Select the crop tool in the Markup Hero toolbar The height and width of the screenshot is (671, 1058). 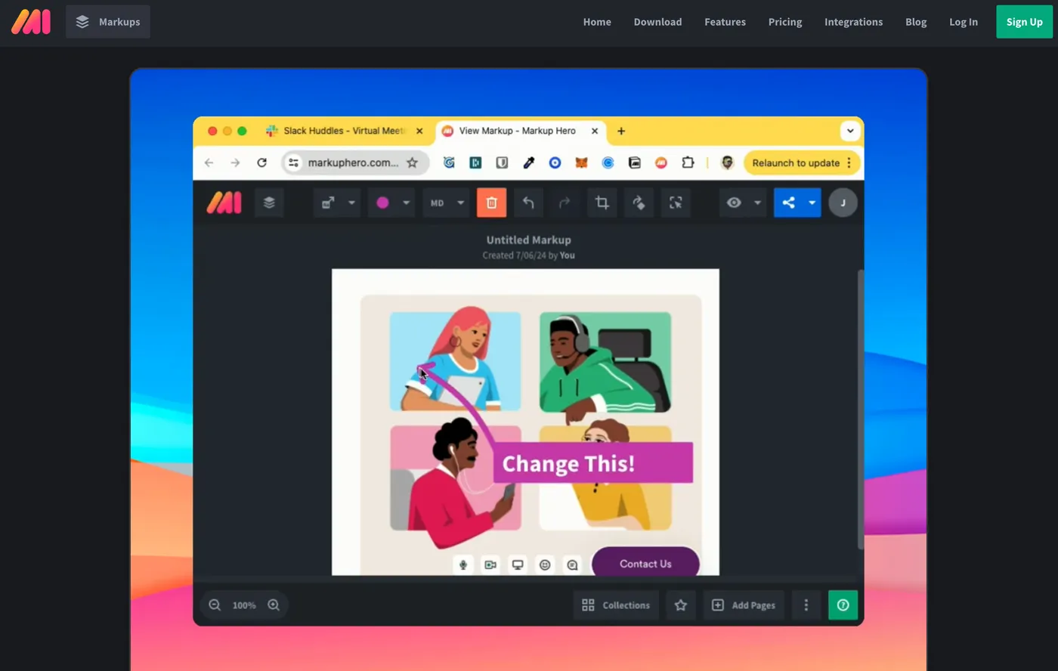tap(602, 203)
